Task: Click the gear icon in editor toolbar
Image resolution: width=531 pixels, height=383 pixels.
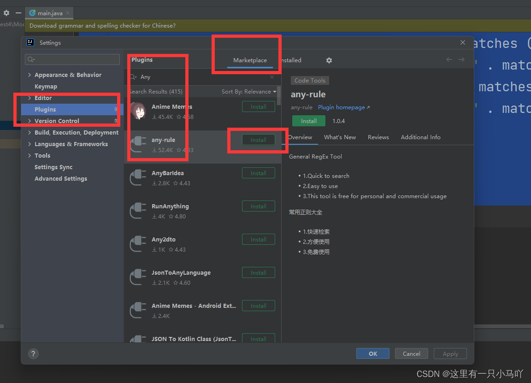Action: 6,13
